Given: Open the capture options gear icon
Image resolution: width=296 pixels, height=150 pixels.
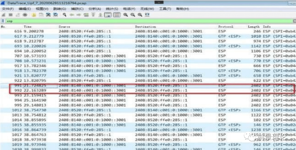Looking at the screenshot, I should point(25,15).
